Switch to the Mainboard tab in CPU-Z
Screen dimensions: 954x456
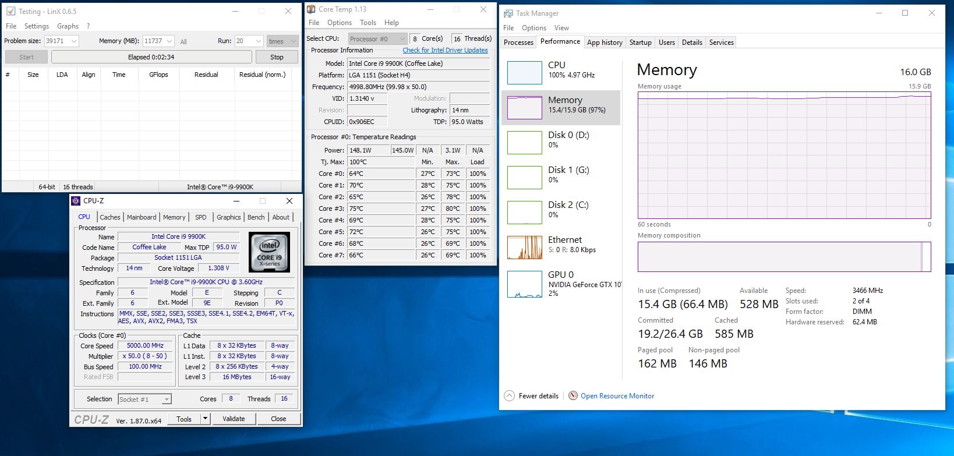click(x=142, y=217)
